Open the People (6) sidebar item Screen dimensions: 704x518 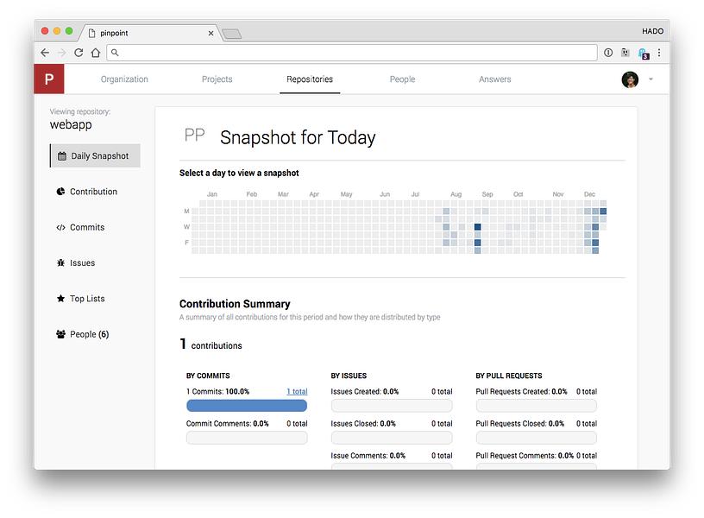tap(89, 334)
